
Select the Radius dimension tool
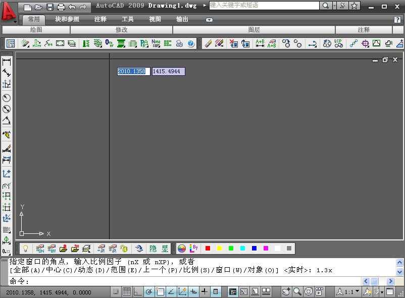(7, 98)
